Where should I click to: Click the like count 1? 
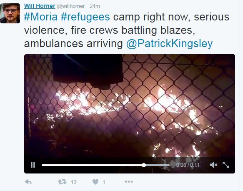coord(104,182)
